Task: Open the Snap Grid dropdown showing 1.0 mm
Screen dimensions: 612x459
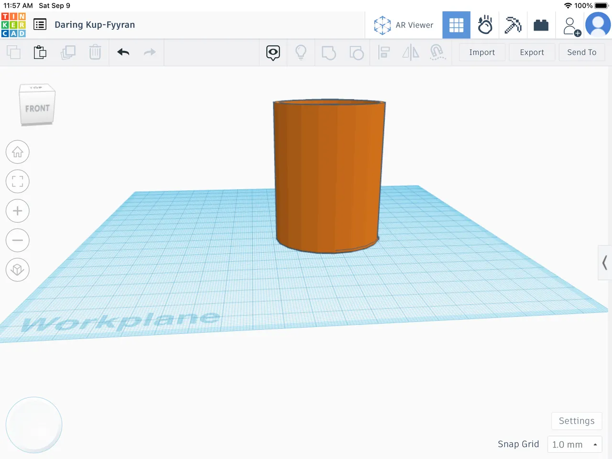Action: point(575,444)
